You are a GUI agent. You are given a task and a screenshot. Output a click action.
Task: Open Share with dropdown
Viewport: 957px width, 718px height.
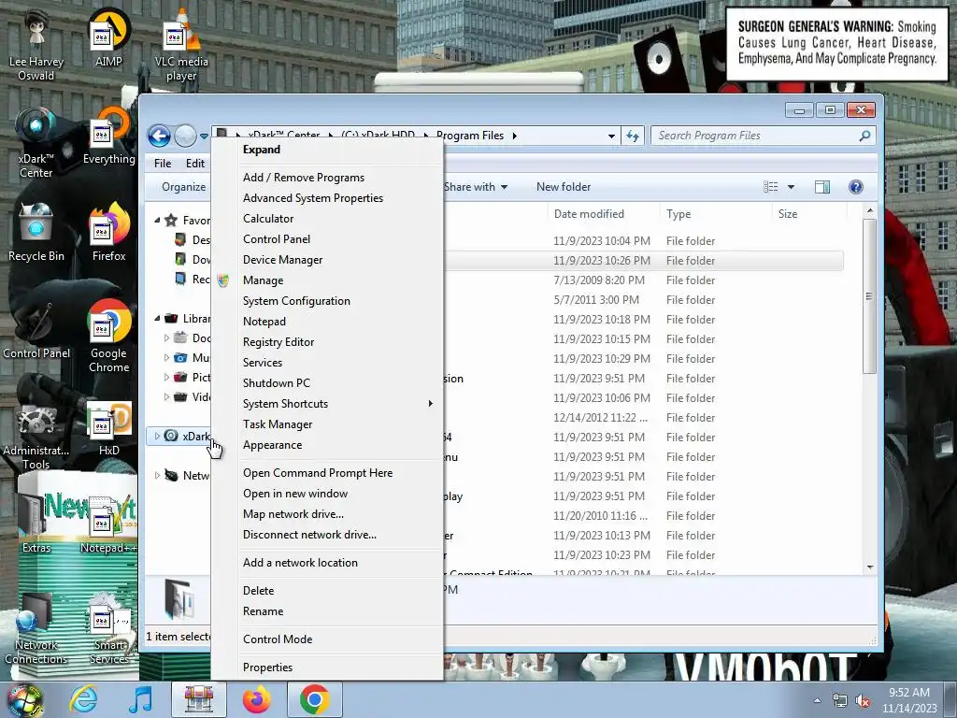tap(476, 187)
